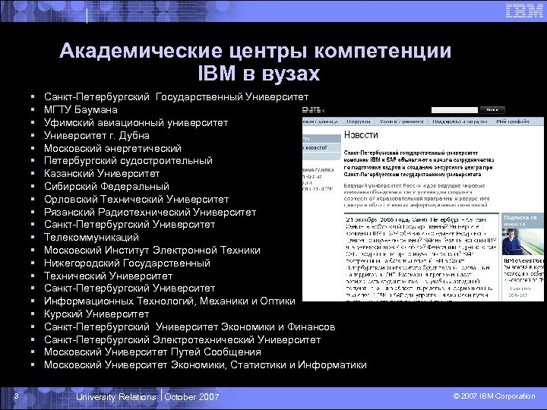This screenshot has width=547, height=410.
Task: Select 'Нижегородский Государственный' list item
Action: tap(127, 263)
